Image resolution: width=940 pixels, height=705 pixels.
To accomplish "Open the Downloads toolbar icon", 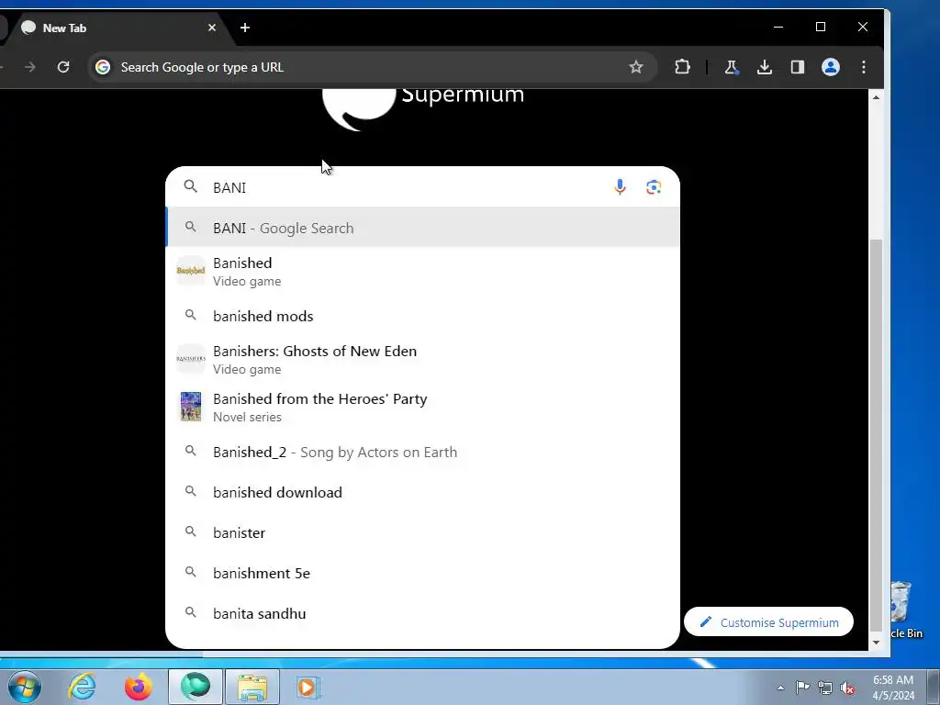I will click(x=765, y=67).
